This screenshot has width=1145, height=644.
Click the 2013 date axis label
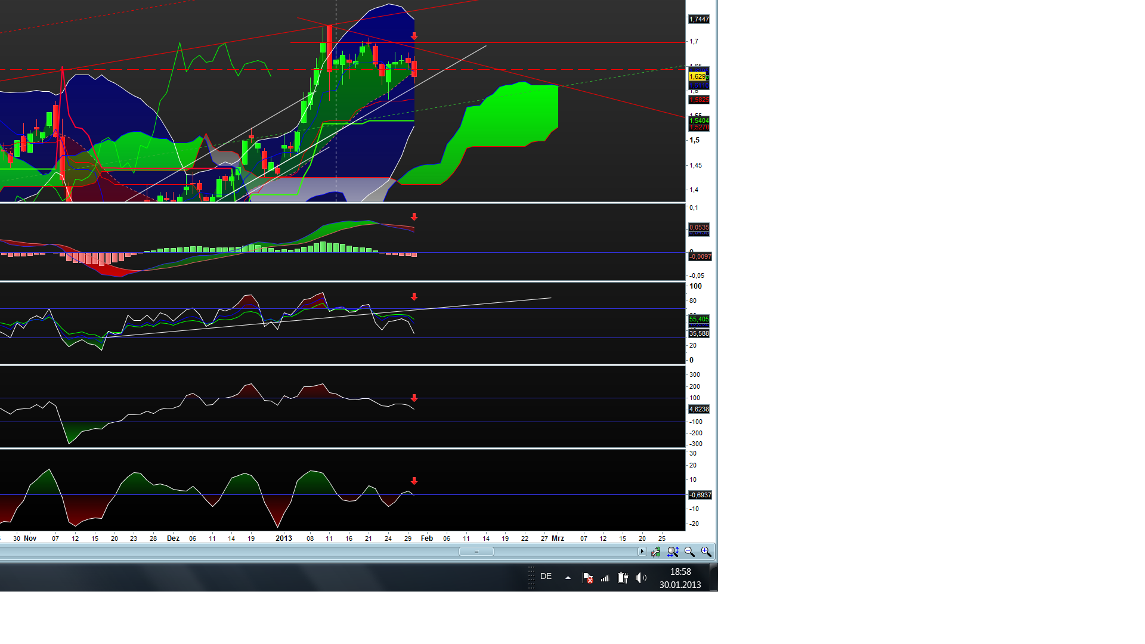tap(284, 538)
